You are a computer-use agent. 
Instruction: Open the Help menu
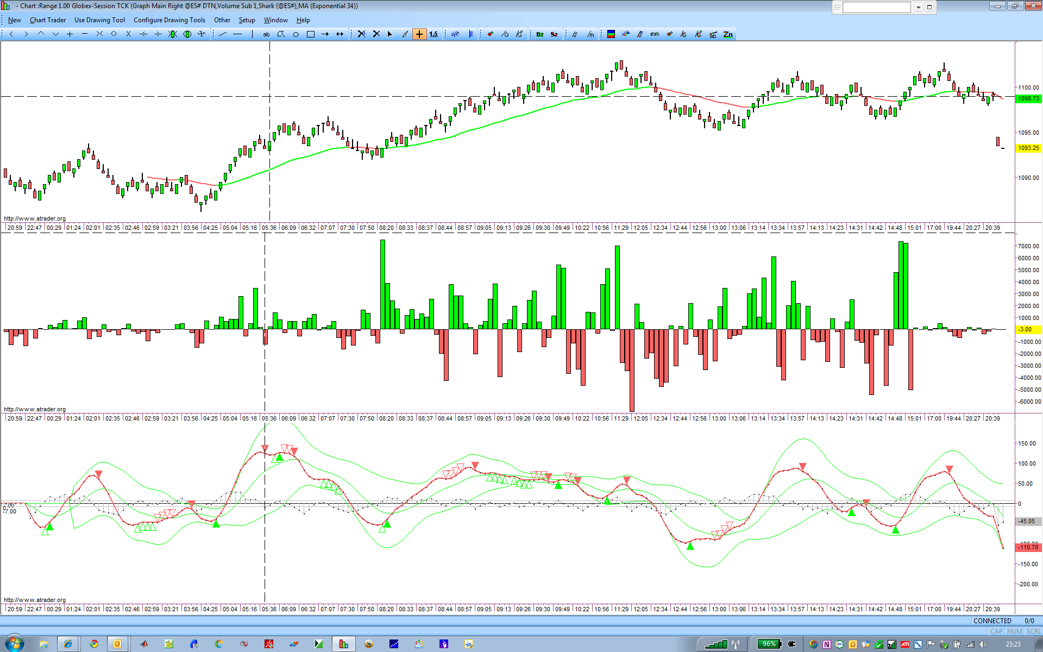click(x=303, y=20)
